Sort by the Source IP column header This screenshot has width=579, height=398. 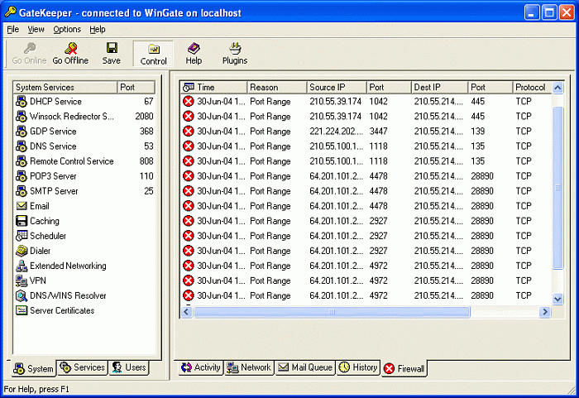tap(335, 87)
